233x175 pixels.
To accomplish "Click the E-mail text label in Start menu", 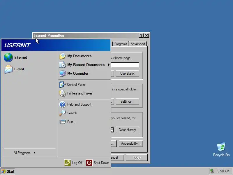I will click(19, 69).
